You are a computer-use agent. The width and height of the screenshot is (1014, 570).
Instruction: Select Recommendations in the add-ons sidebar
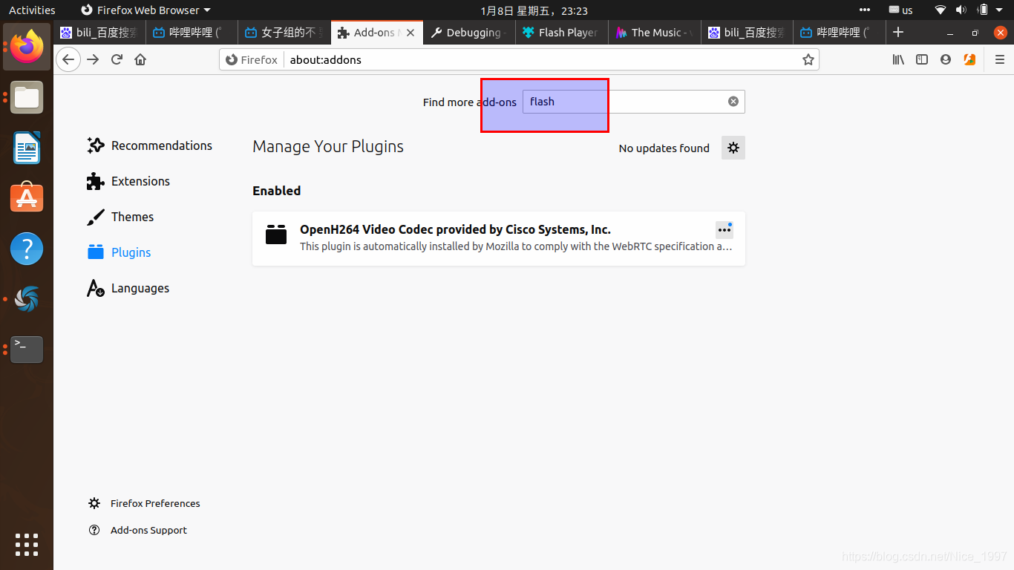click(x=149, y=145)
